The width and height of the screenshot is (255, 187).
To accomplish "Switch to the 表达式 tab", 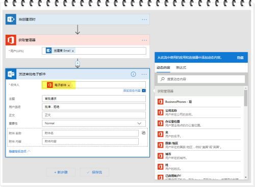I will coord(181,67).
